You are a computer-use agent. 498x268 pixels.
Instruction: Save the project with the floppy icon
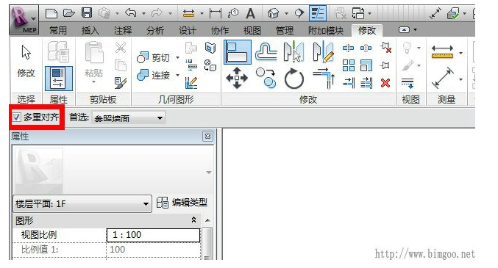pyautogui.click(x=87, y=13)
